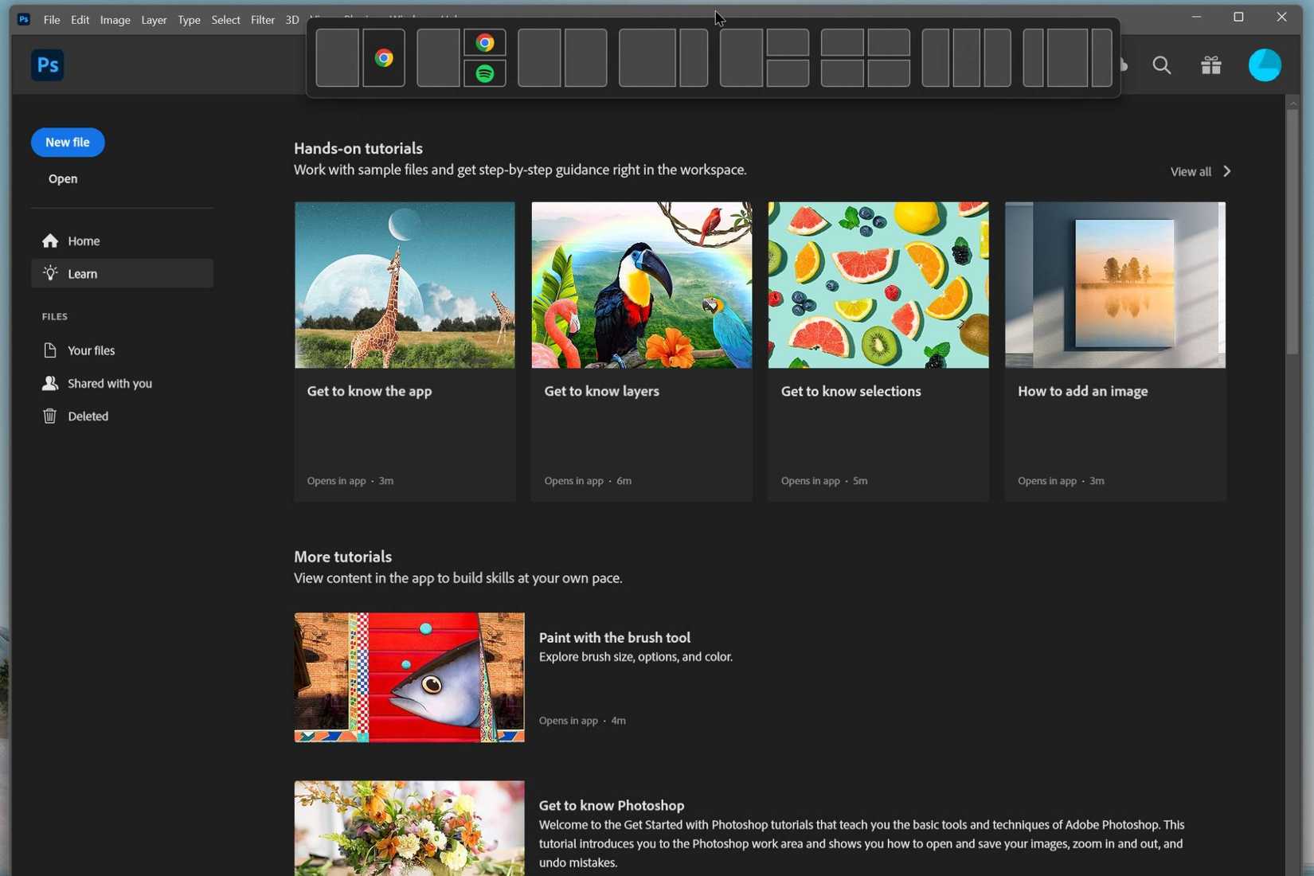Open Shared with you section
This screenshot has height=876, width=1314.
pyautogui.click(x=109, y=383)
